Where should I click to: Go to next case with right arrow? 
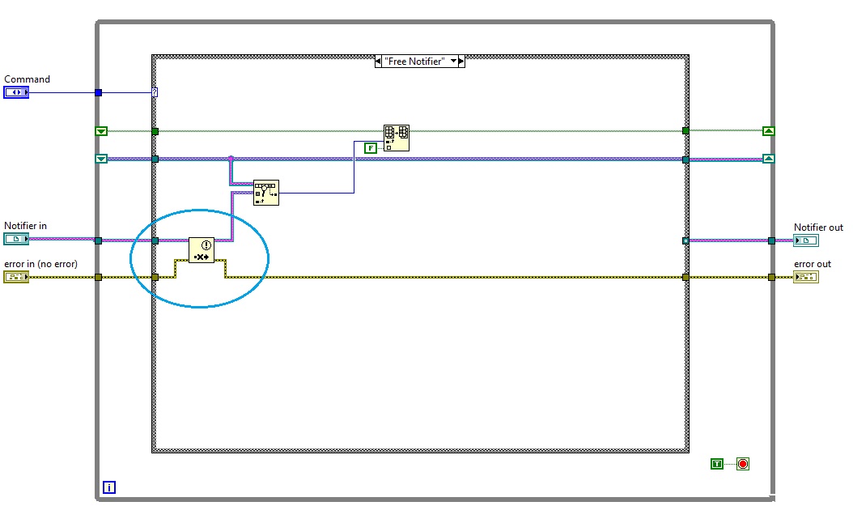tap(461, 62)
